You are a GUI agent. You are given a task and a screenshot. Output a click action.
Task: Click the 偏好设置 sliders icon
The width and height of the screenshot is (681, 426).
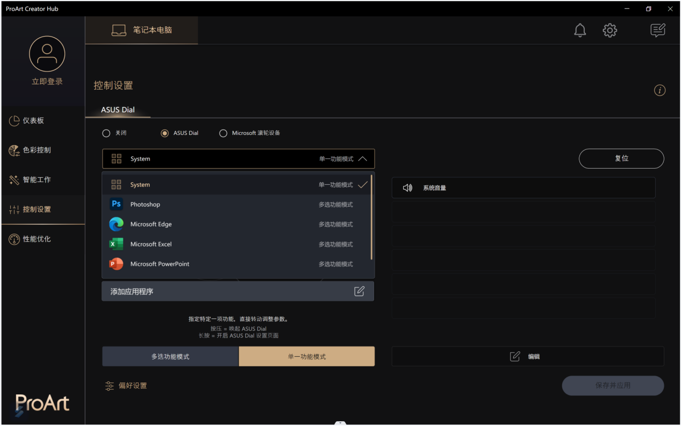(110, 386)
